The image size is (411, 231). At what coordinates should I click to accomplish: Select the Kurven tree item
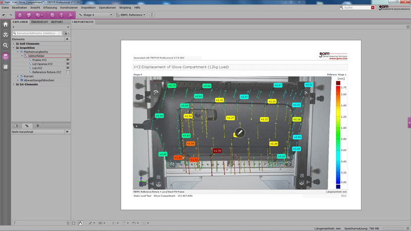coord(28,76)
